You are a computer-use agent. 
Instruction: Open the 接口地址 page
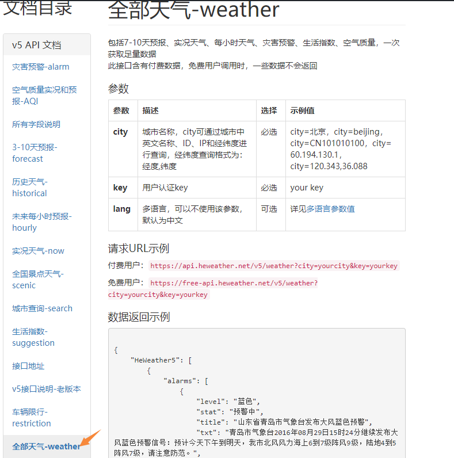28,366
